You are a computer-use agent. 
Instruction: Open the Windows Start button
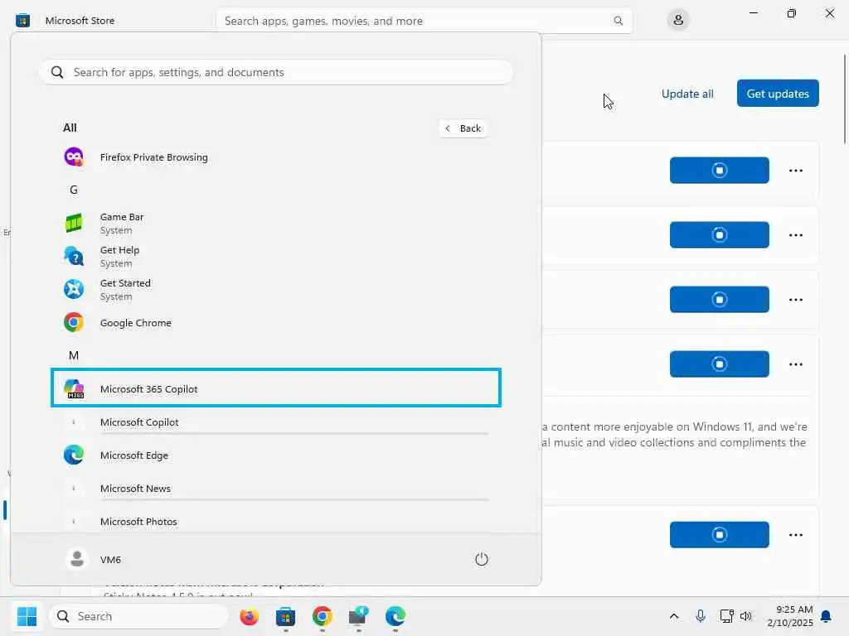tap(27, 616)
